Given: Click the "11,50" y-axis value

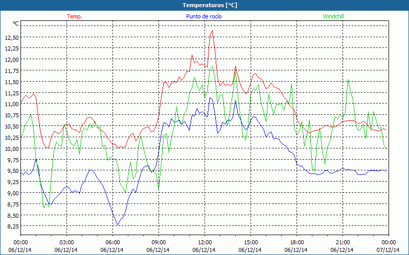Looking at the screenshot, I should (x=12, y=82).
